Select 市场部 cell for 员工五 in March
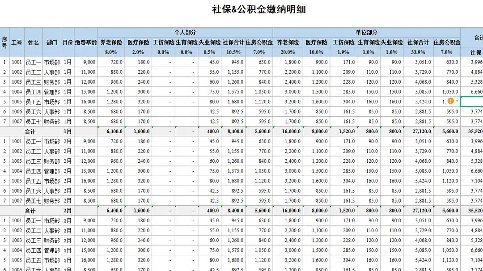483x271 pixels. [51, 260]
